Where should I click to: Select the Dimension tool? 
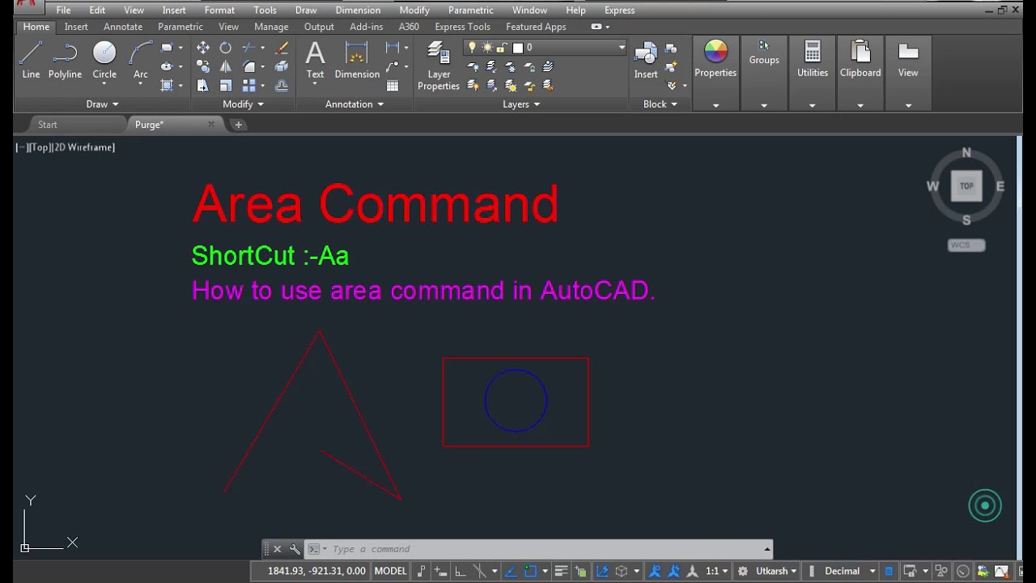click(x=357, y=60)
